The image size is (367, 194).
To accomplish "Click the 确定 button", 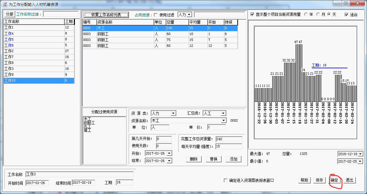I will click(x=334, y=180).
